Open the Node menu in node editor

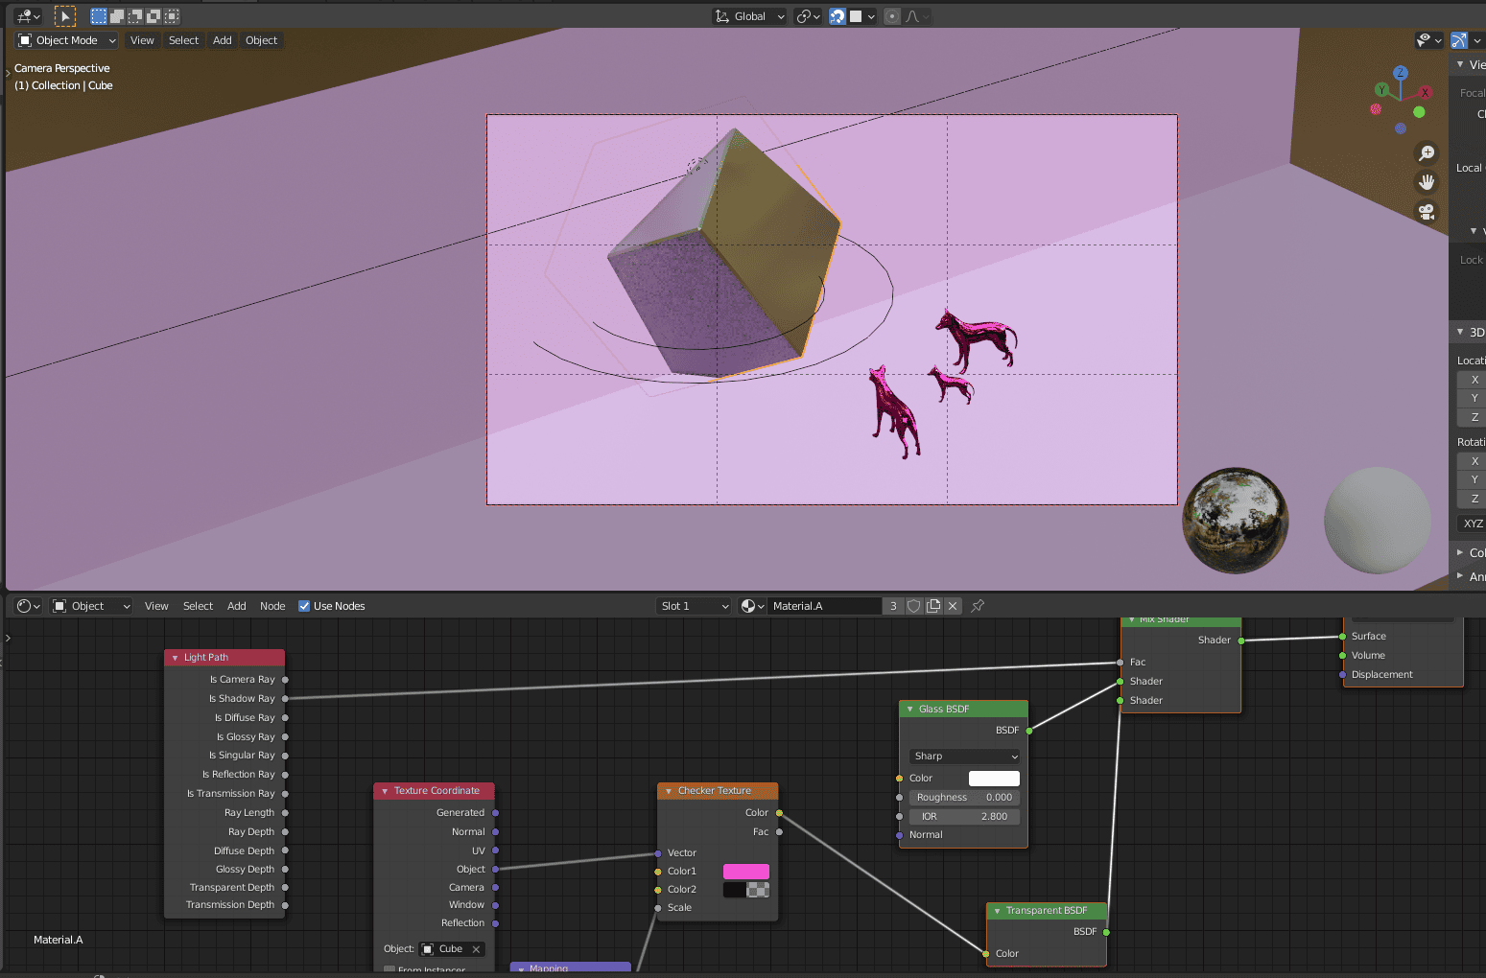coord(272,606)
